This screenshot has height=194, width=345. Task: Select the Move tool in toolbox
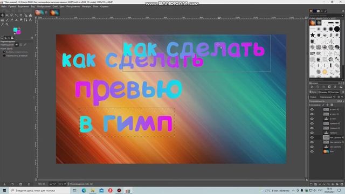pyautogui.click(x=2, y=15)
